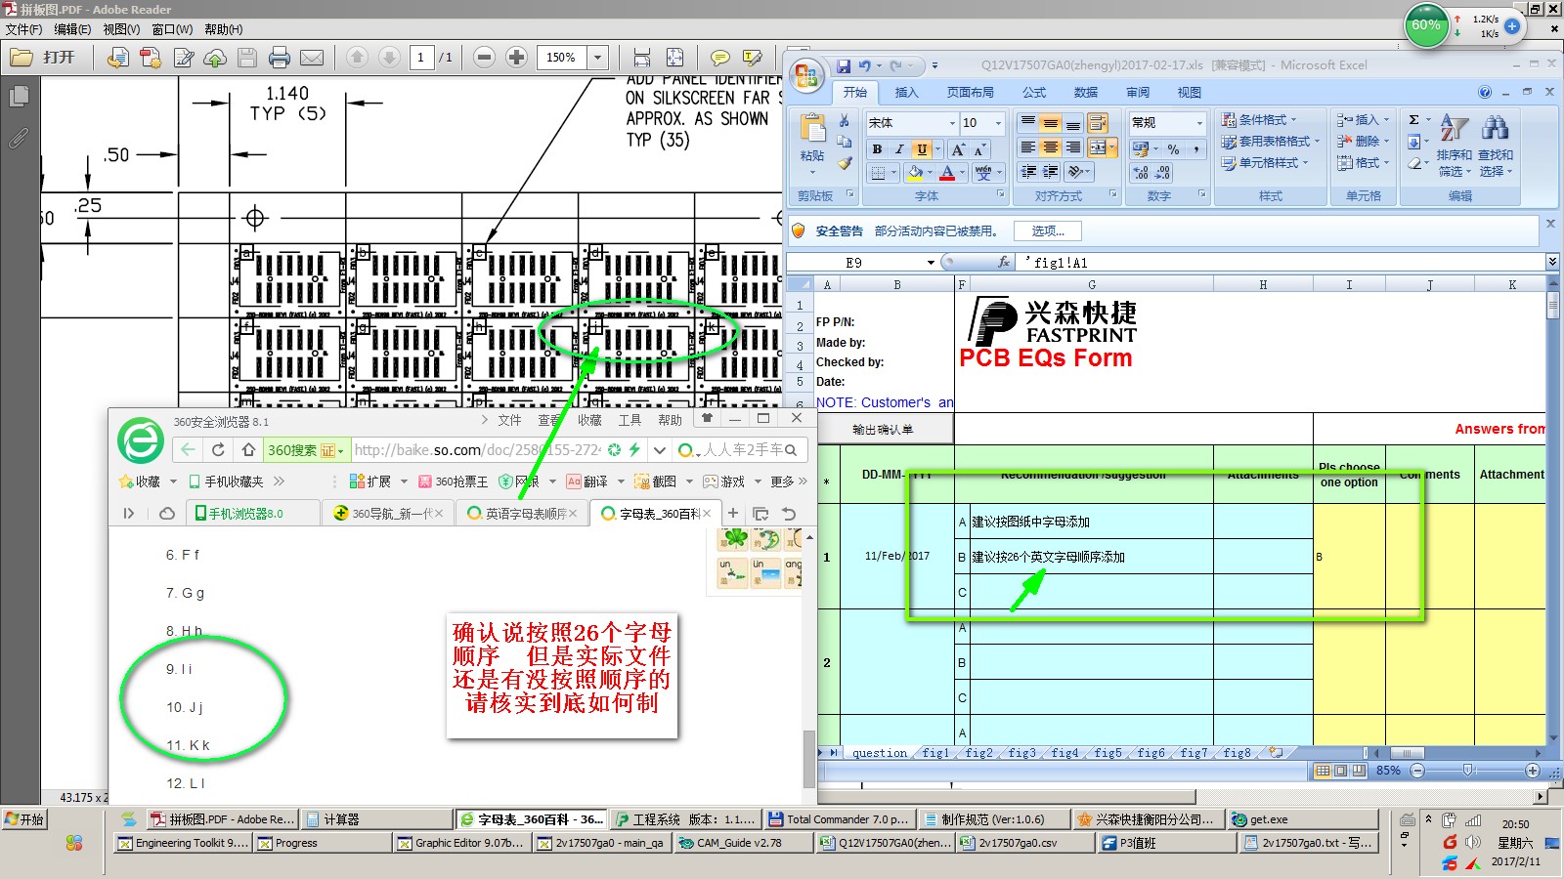The width and height of the screenshot is (1564, 879).
Task: Click the format painter brush in Excel
Action: click(x=845, y=163)
